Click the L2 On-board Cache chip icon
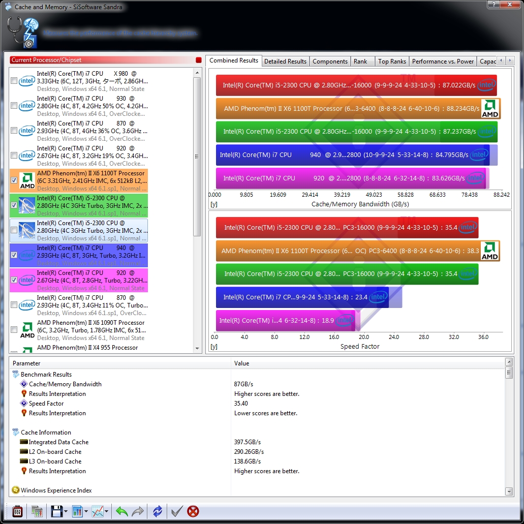 24,451
